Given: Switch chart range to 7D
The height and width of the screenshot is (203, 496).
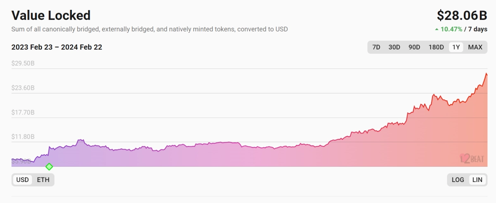Looking at the screenshot, I should [x=376, y=47].
